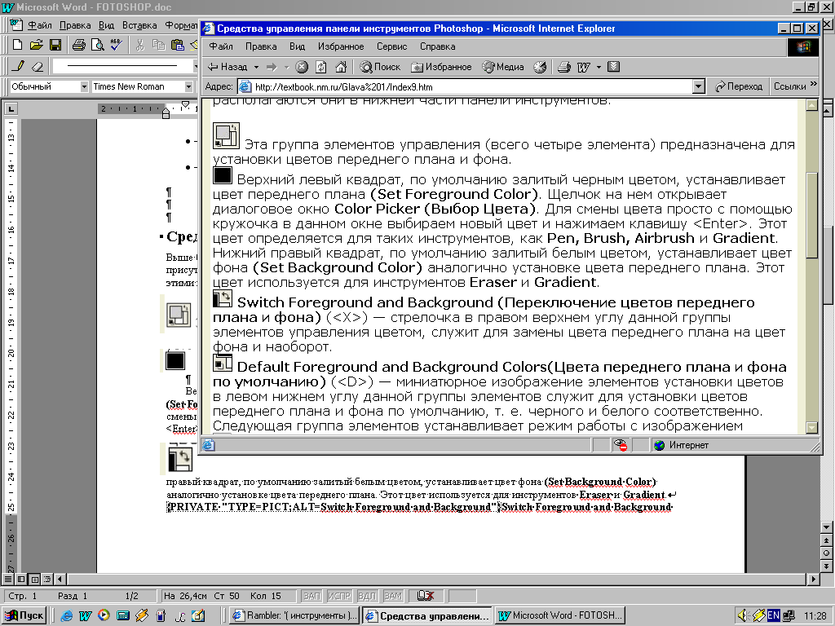This screenshot has width=835, height=626.
Task: Switch to Outline view button in Word
Action: (47, 579)
